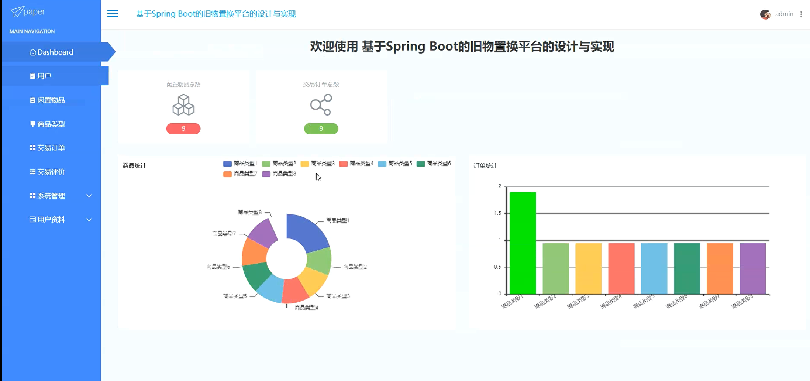Click the orange 商品类型7 bar

[720, 268]
